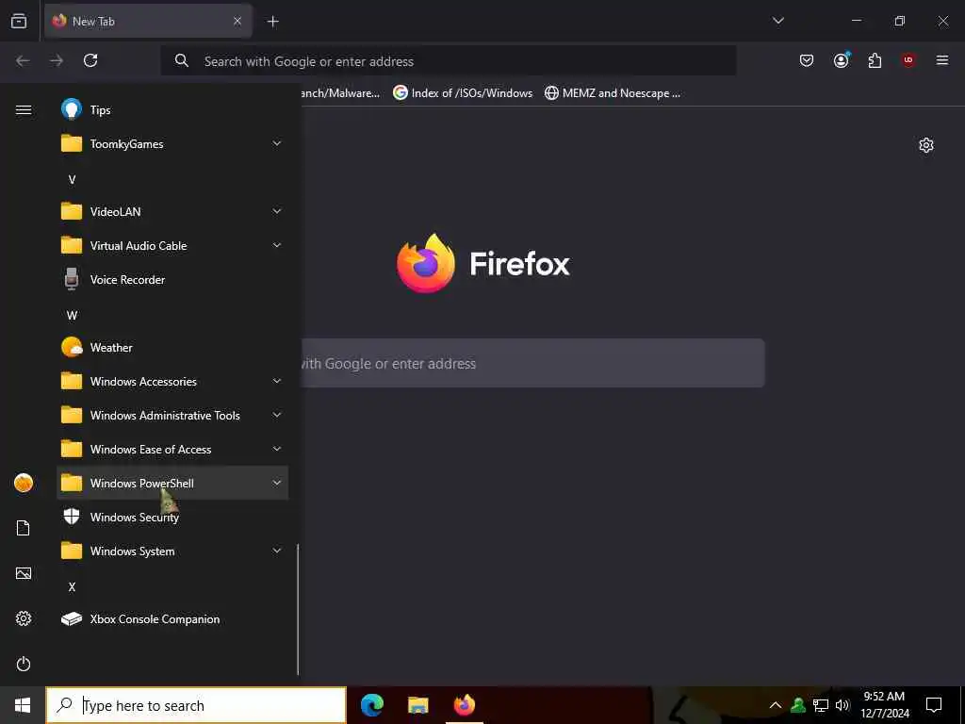Expand the VideoLAN folder
The height and width of the screenshot is (724, 965).
(x=172, y=211)
